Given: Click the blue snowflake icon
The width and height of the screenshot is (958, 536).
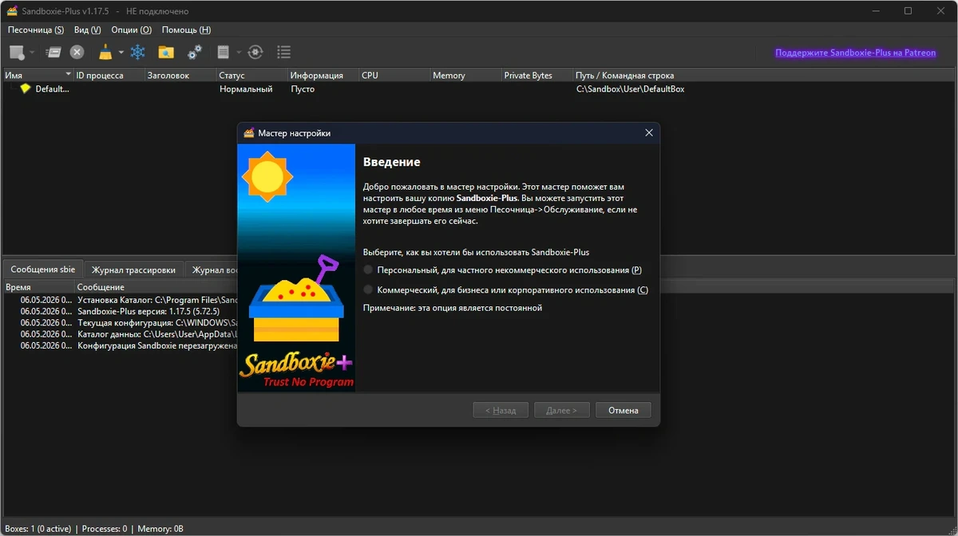Looking at the screenshot, I should click(138, 53).
